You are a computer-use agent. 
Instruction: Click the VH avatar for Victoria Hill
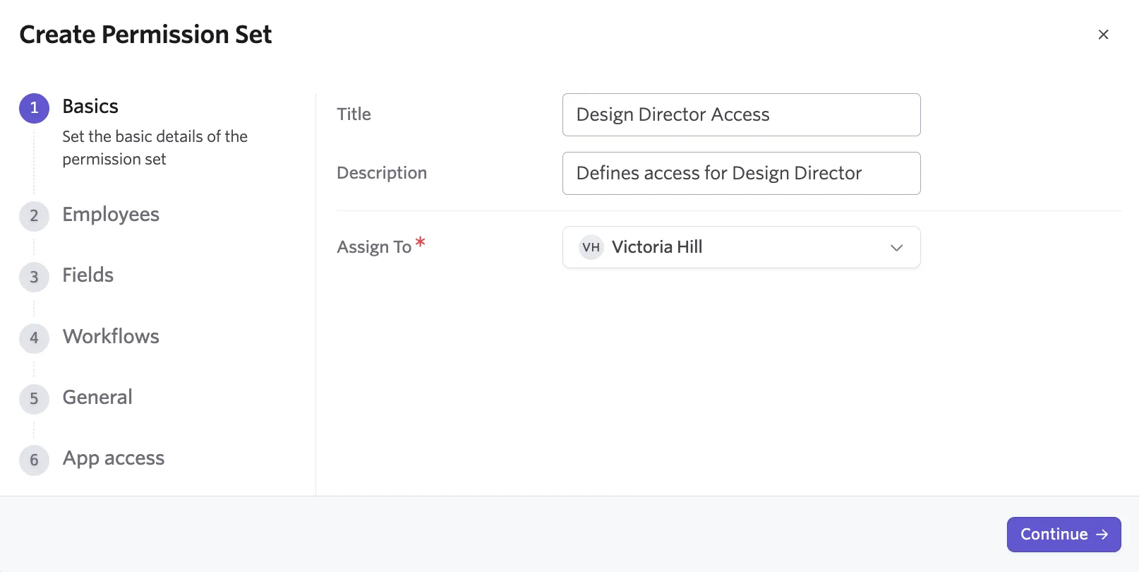(591, 247)
